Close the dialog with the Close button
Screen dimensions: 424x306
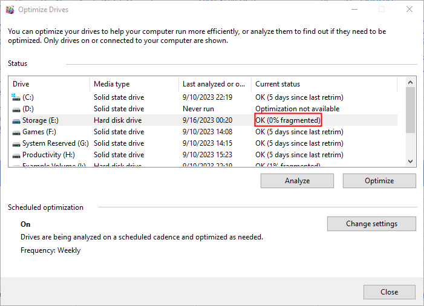pyautogui.click(x=389, y=292)
